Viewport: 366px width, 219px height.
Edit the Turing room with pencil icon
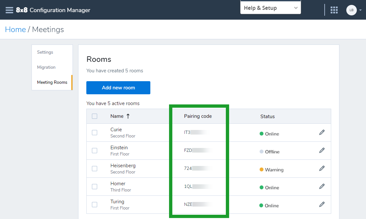[322, 204]
